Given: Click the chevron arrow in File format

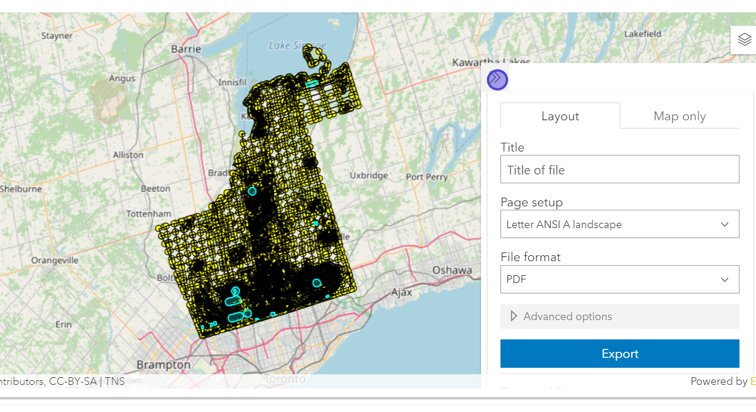Looking at the screenshot, I should click(725, 279).
